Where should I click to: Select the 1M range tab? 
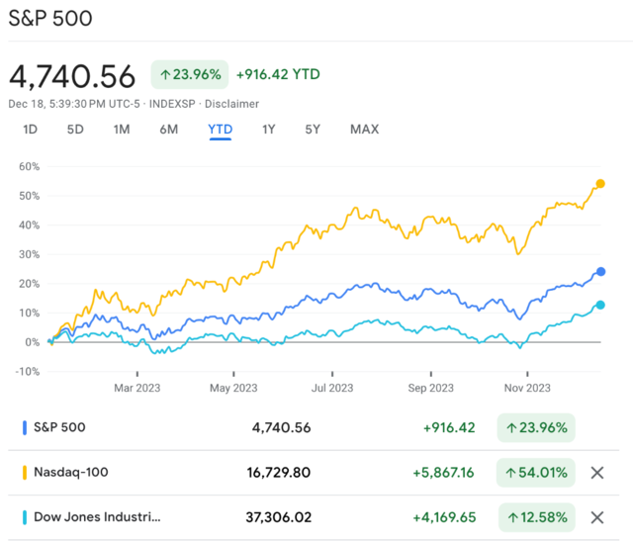[122, 129]
